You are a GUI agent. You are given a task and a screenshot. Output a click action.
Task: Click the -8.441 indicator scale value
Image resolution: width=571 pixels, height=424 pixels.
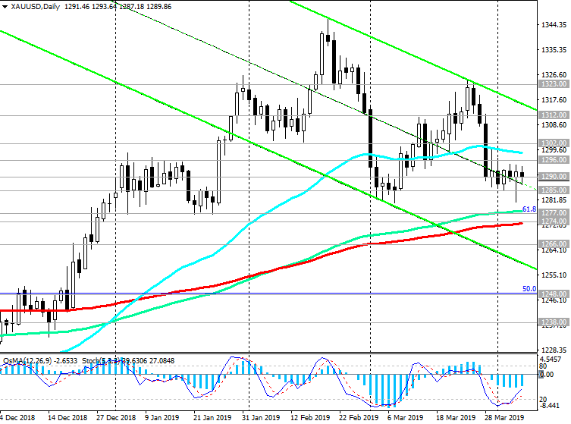point(550,406)
